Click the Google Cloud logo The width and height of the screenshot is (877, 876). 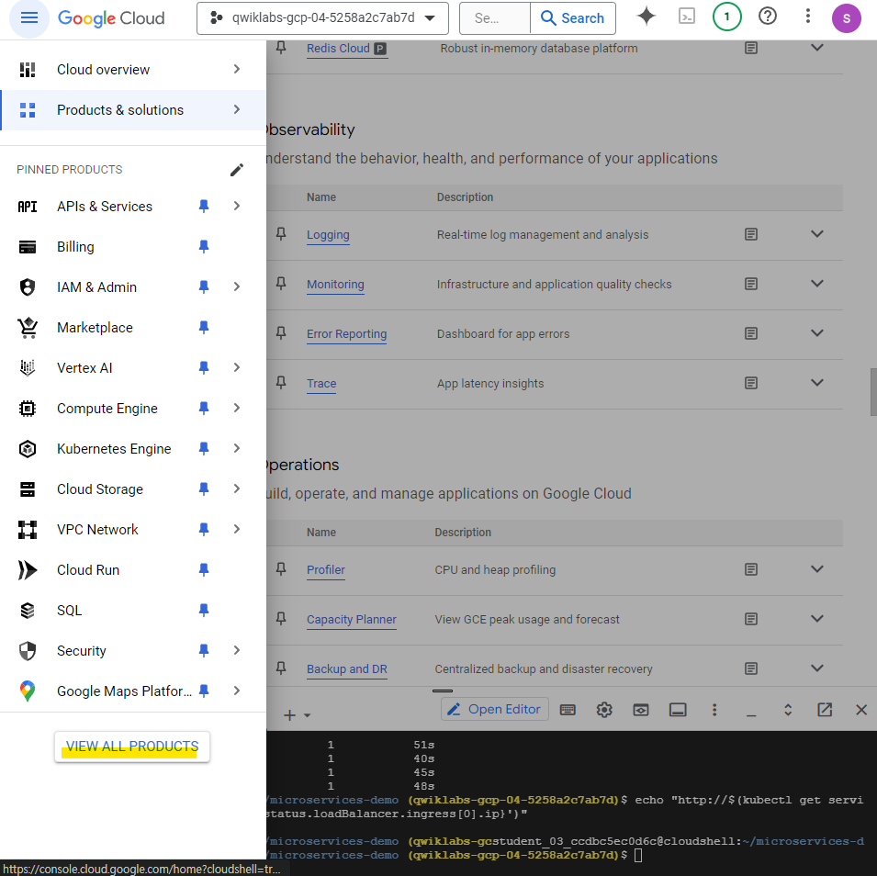click(111, 18)
